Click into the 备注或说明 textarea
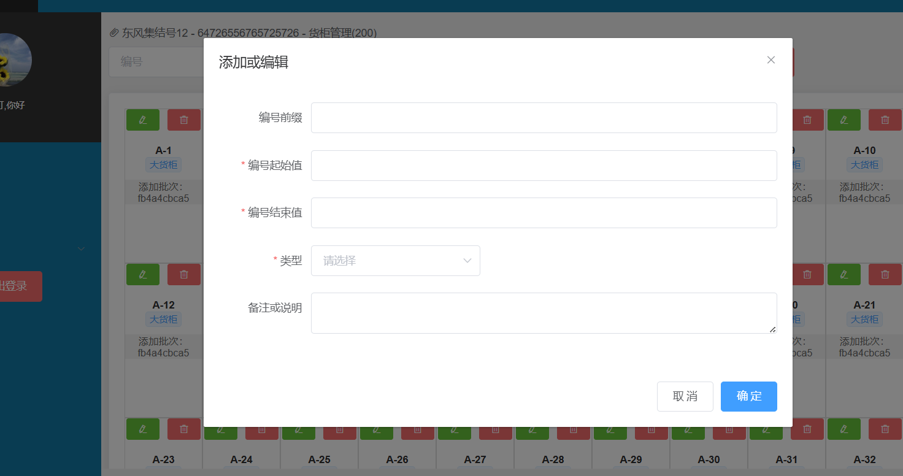Viewport: 903px width, 476px height. pyautogui.click(x=544, y=313)
